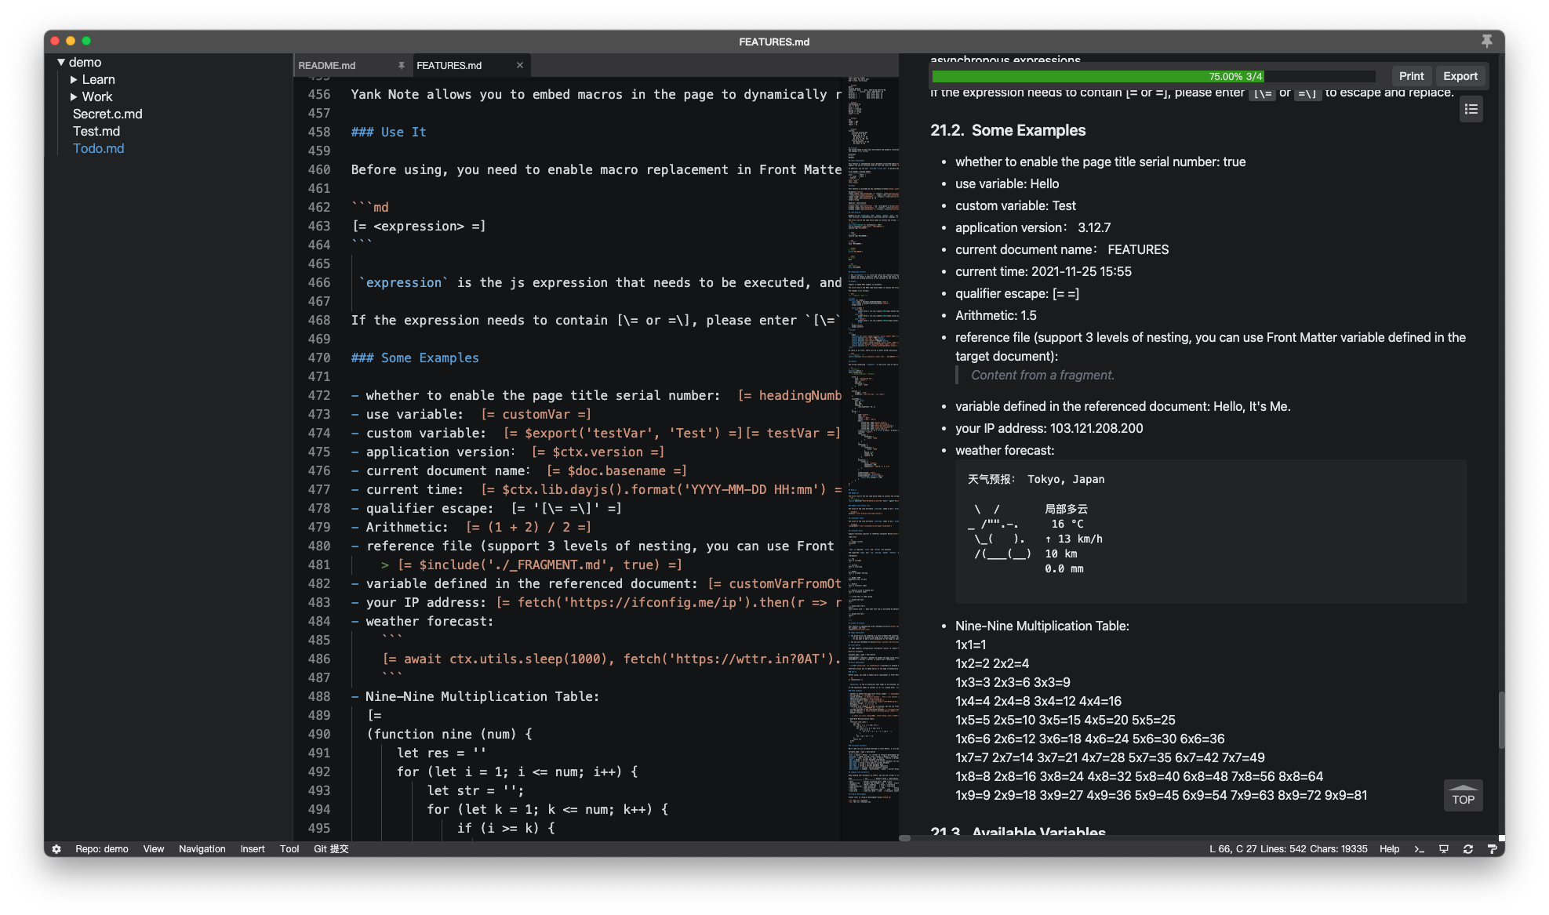
Task: Click the Insert menu in status bar
Action: [x=253, y=848]
